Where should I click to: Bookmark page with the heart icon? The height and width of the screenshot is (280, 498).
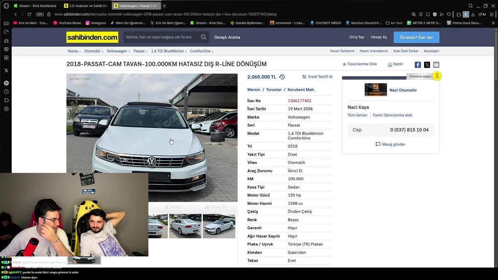(449, 14)
